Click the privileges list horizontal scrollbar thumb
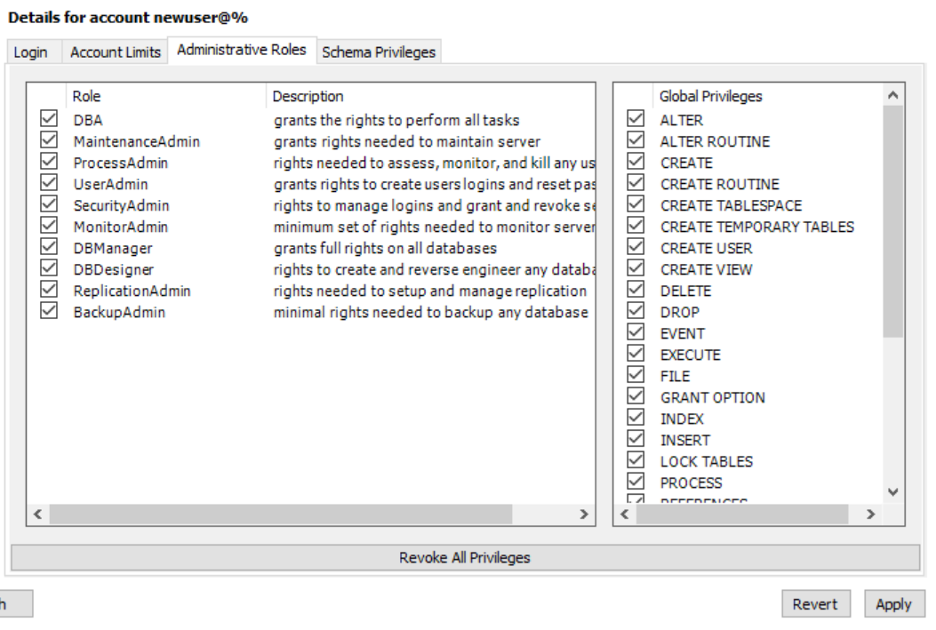The image size is (936, 630). [x=742, y=514]
